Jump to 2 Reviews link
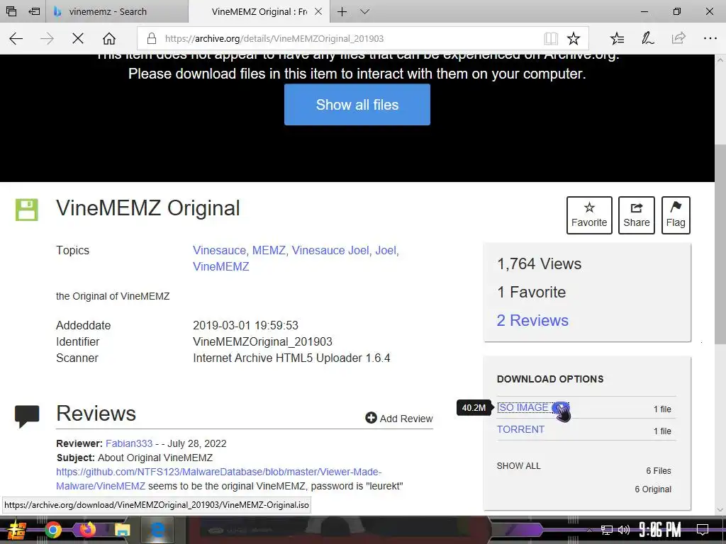Screen dimensions: 726x544 [532, 320]
